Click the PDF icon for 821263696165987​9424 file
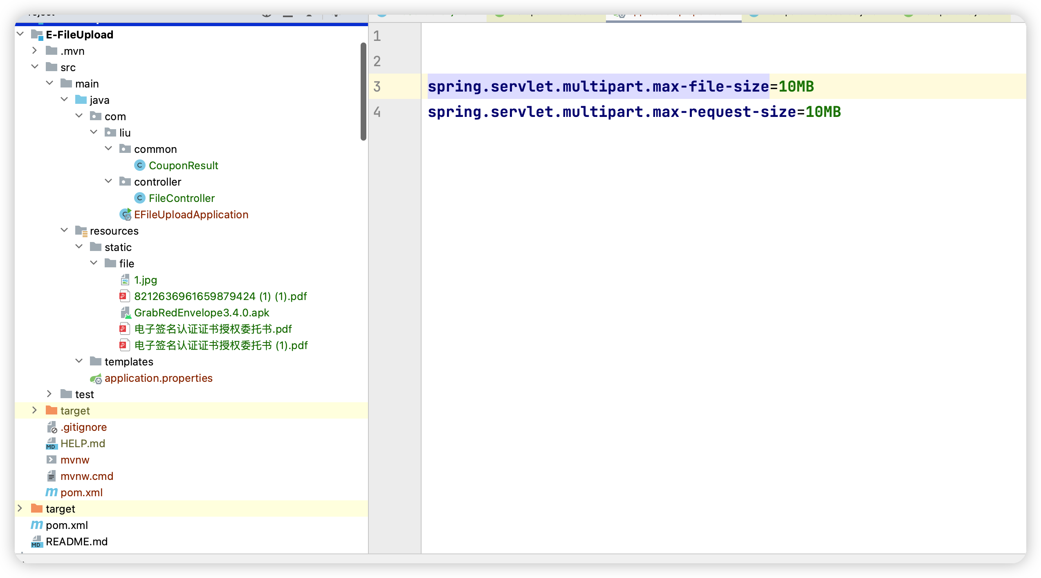The height and width of the screenshot is (578, 1041). (x=125, y=296)
